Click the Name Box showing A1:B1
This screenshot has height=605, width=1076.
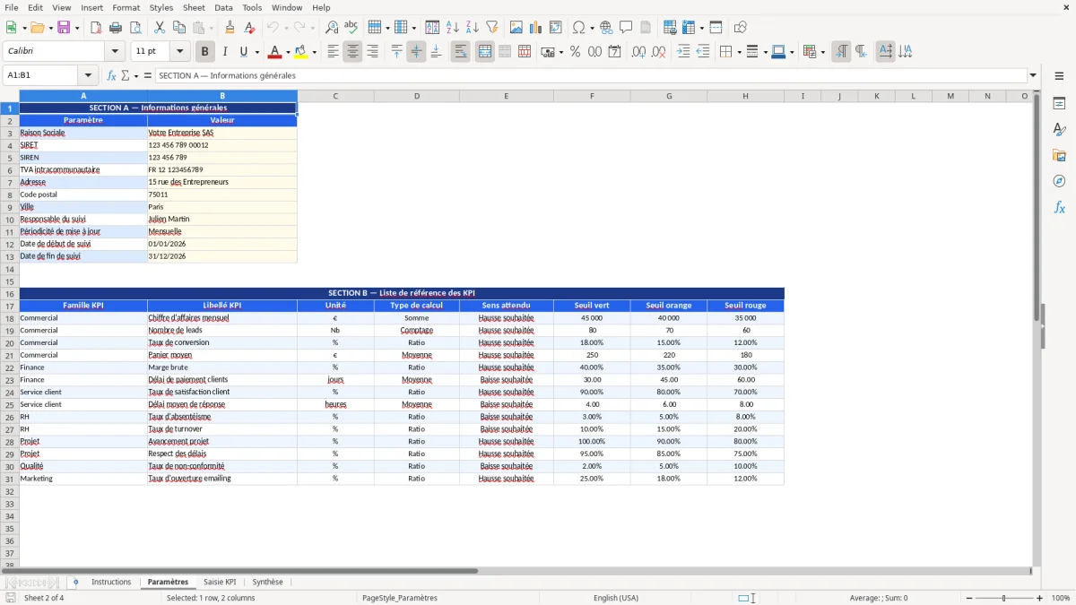[41, 75]
